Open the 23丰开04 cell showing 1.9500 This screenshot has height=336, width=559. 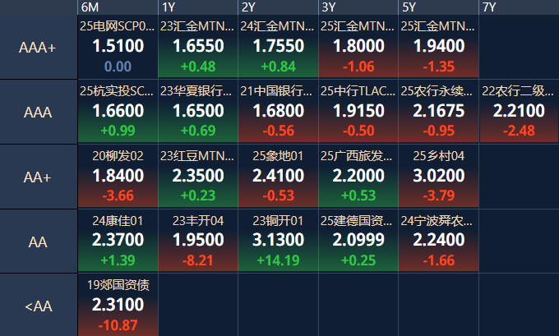click(198, 241)
